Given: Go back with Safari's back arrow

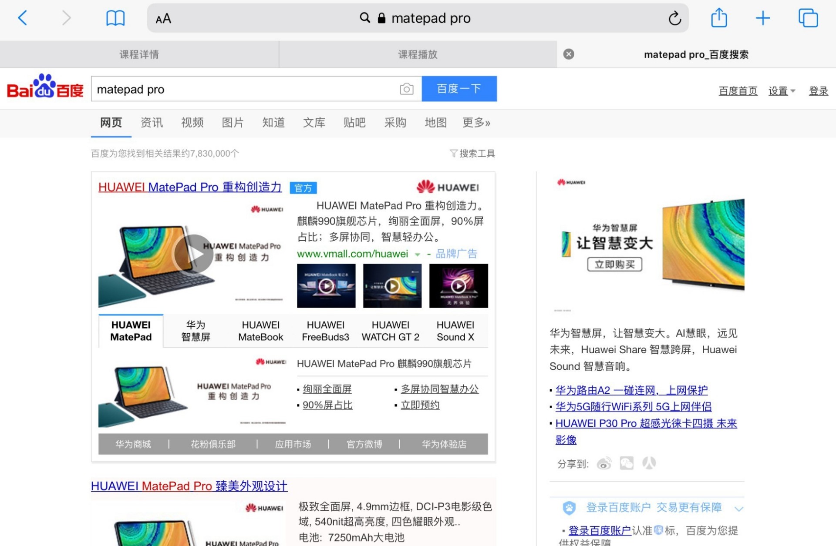Looking at the screenshot, I should [x=22, y=18].
